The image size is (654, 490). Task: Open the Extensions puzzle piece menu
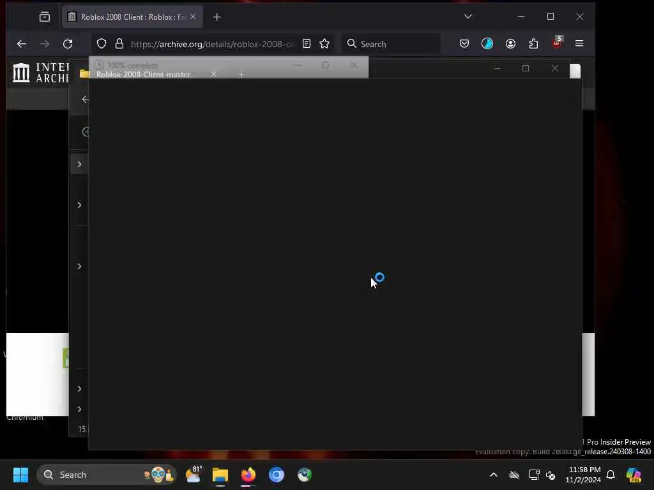click(533, 44)
